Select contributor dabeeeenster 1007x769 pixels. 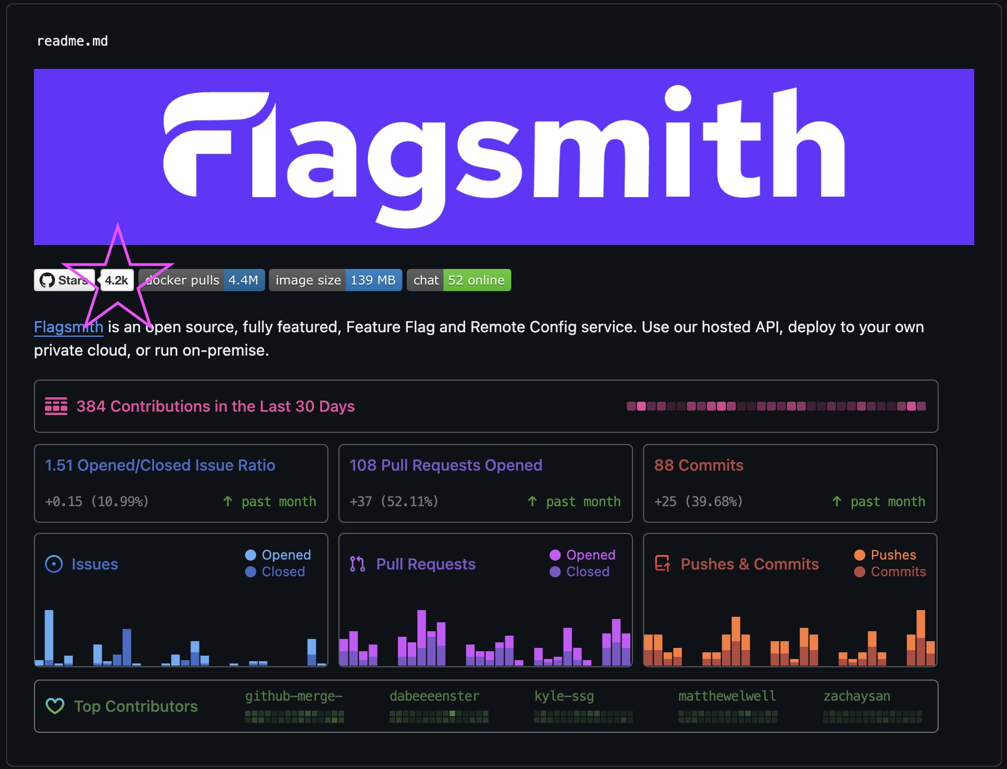[x=435, y=696]
